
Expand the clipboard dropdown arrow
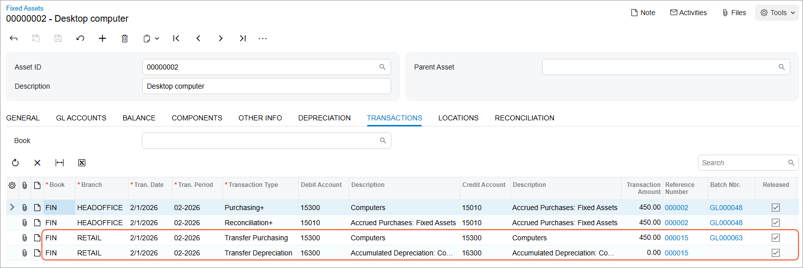pos(157,38)
